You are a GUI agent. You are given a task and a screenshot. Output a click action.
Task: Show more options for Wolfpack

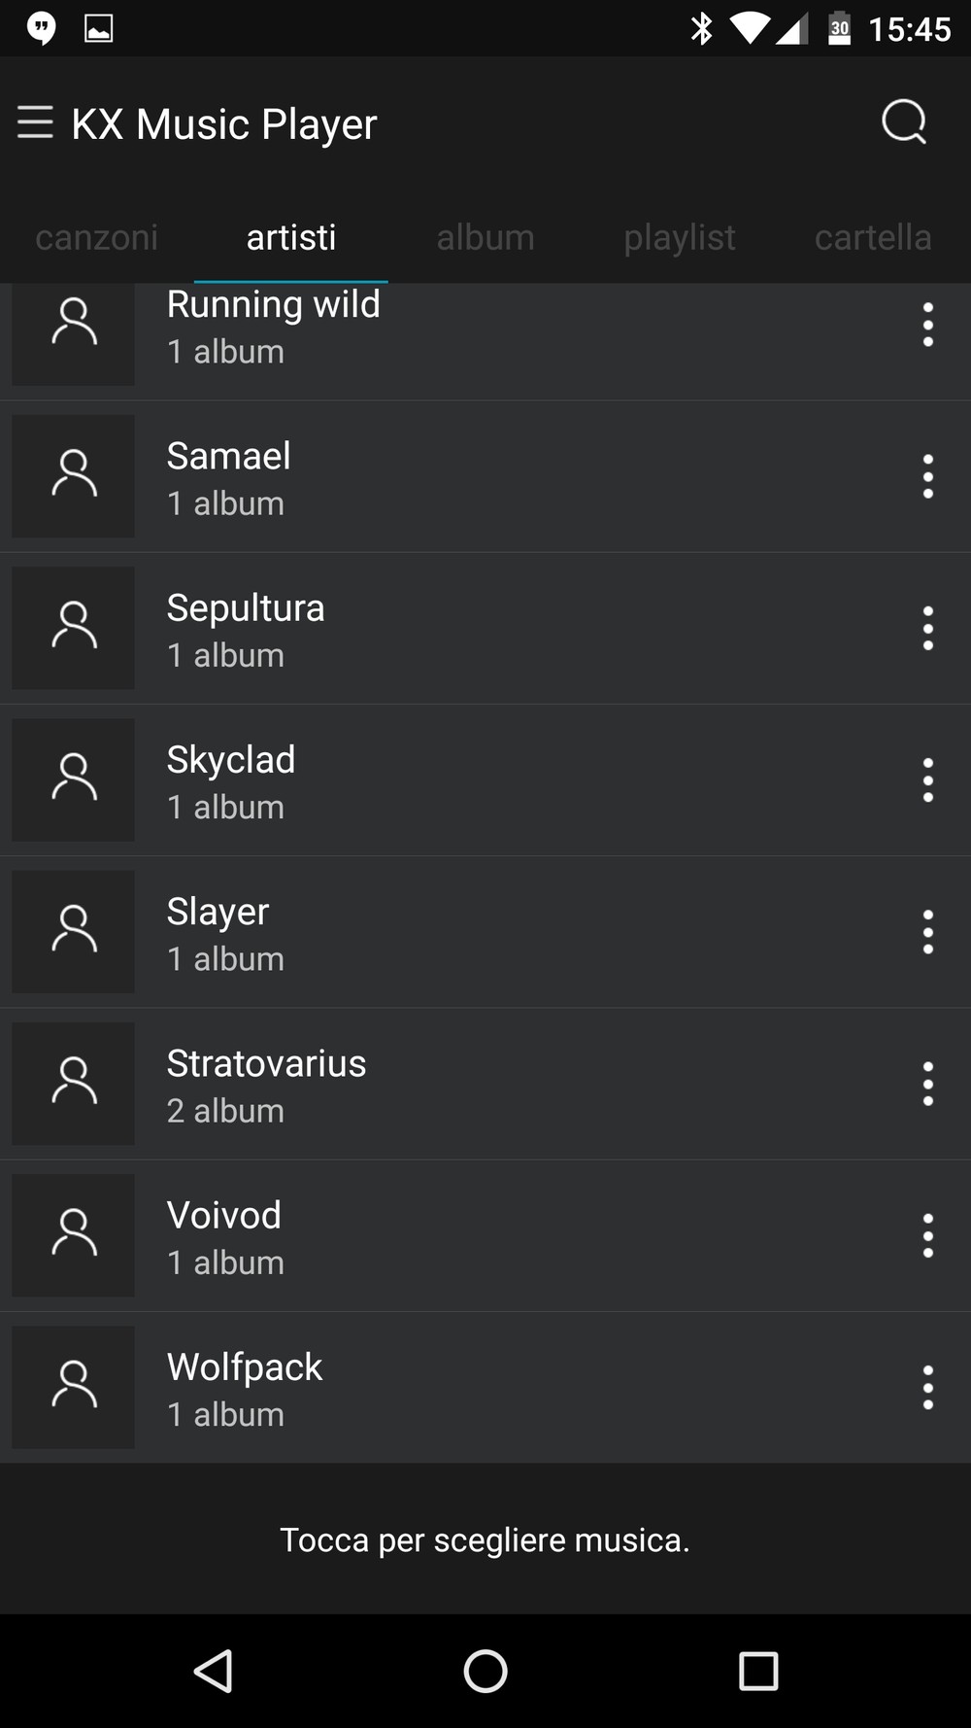928,1387
